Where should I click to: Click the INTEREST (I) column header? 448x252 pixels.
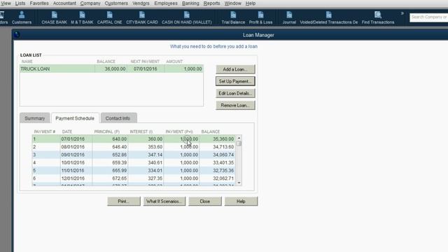[x=141, y=132]
